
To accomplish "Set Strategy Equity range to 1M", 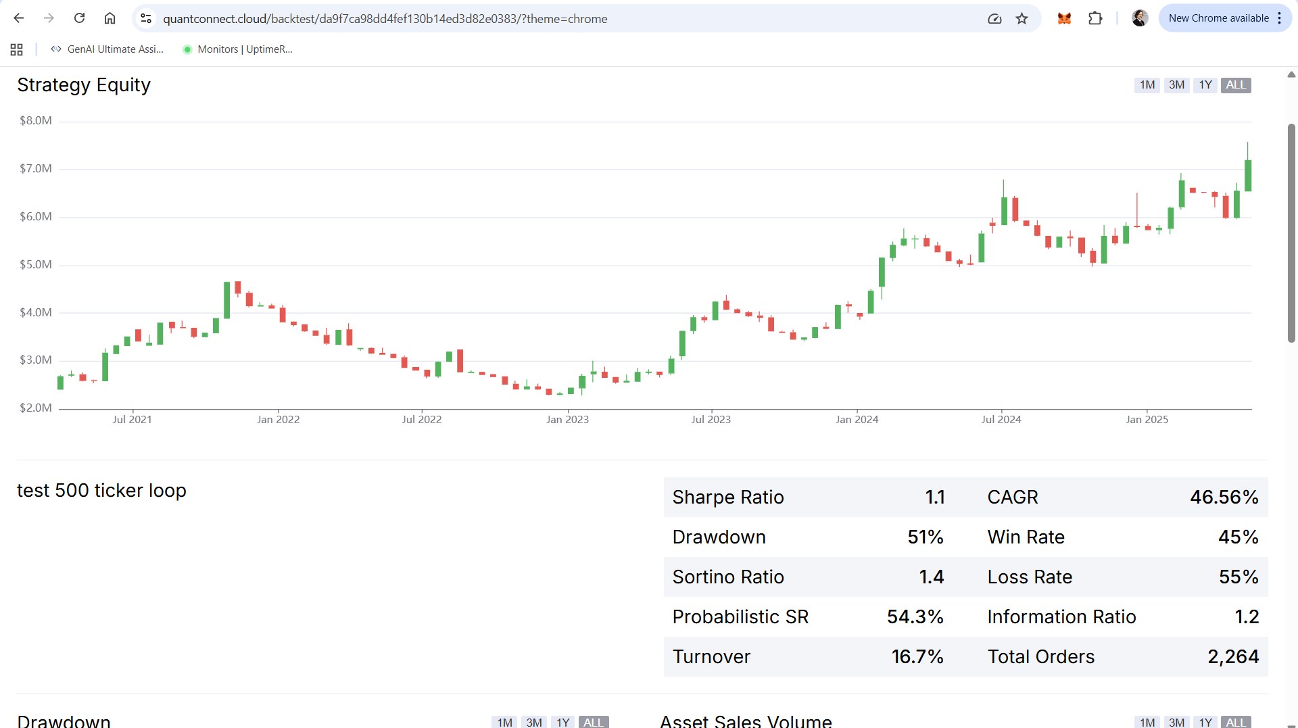I will [x=1147, y=85].
